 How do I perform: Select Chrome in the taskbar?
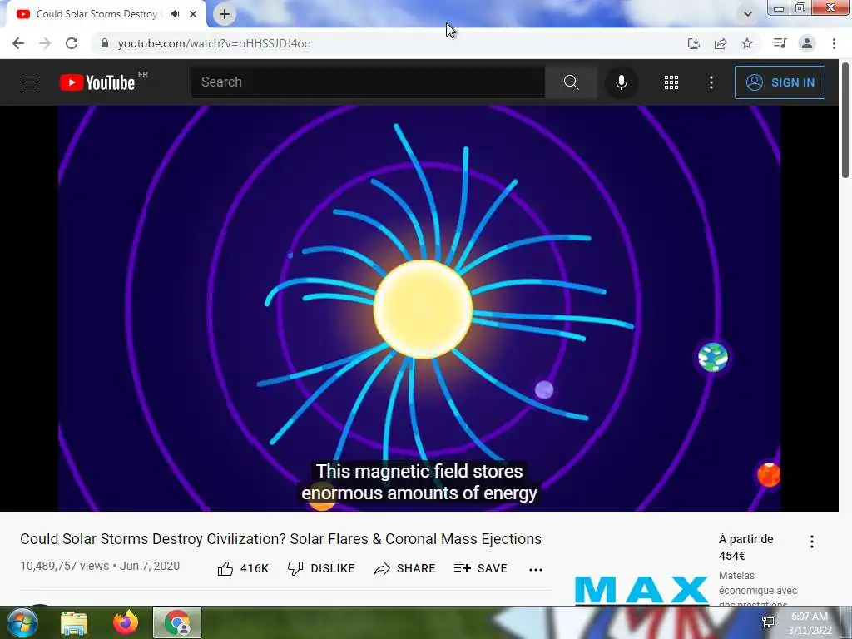[x=177, y=622]
